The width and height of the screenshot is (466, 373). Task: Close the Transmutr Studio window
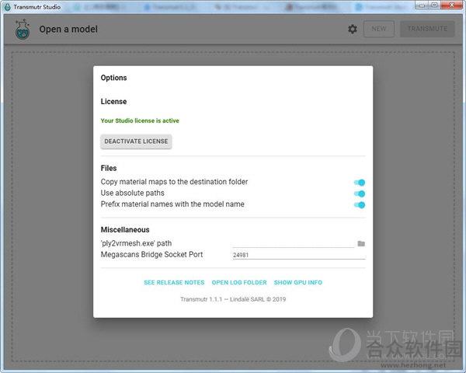pos(452,5)
